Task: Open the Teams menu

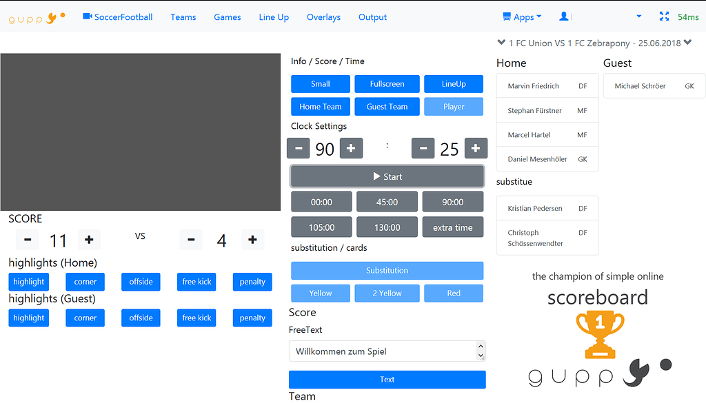Action: click(183, 17)
